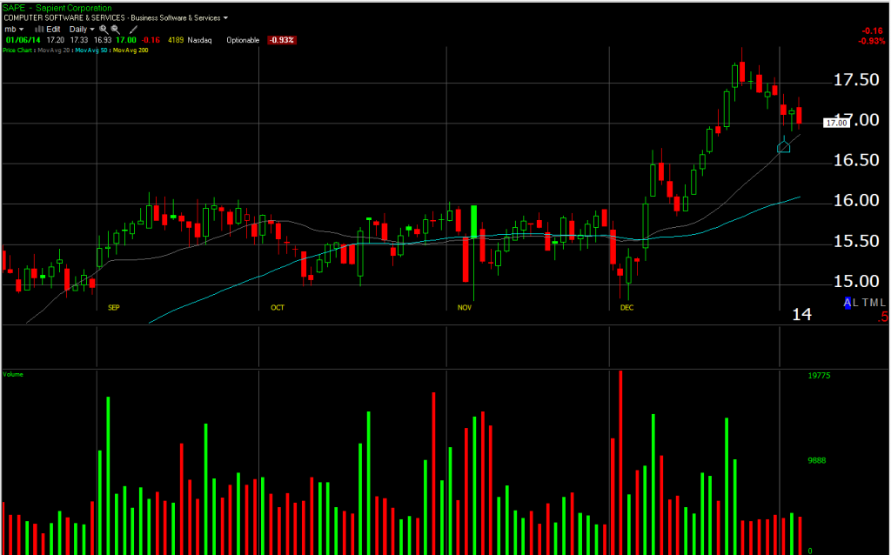Open the Daily timeframe dropdown
This screenshot has height=555, width=891.
(x=81, y=29)
